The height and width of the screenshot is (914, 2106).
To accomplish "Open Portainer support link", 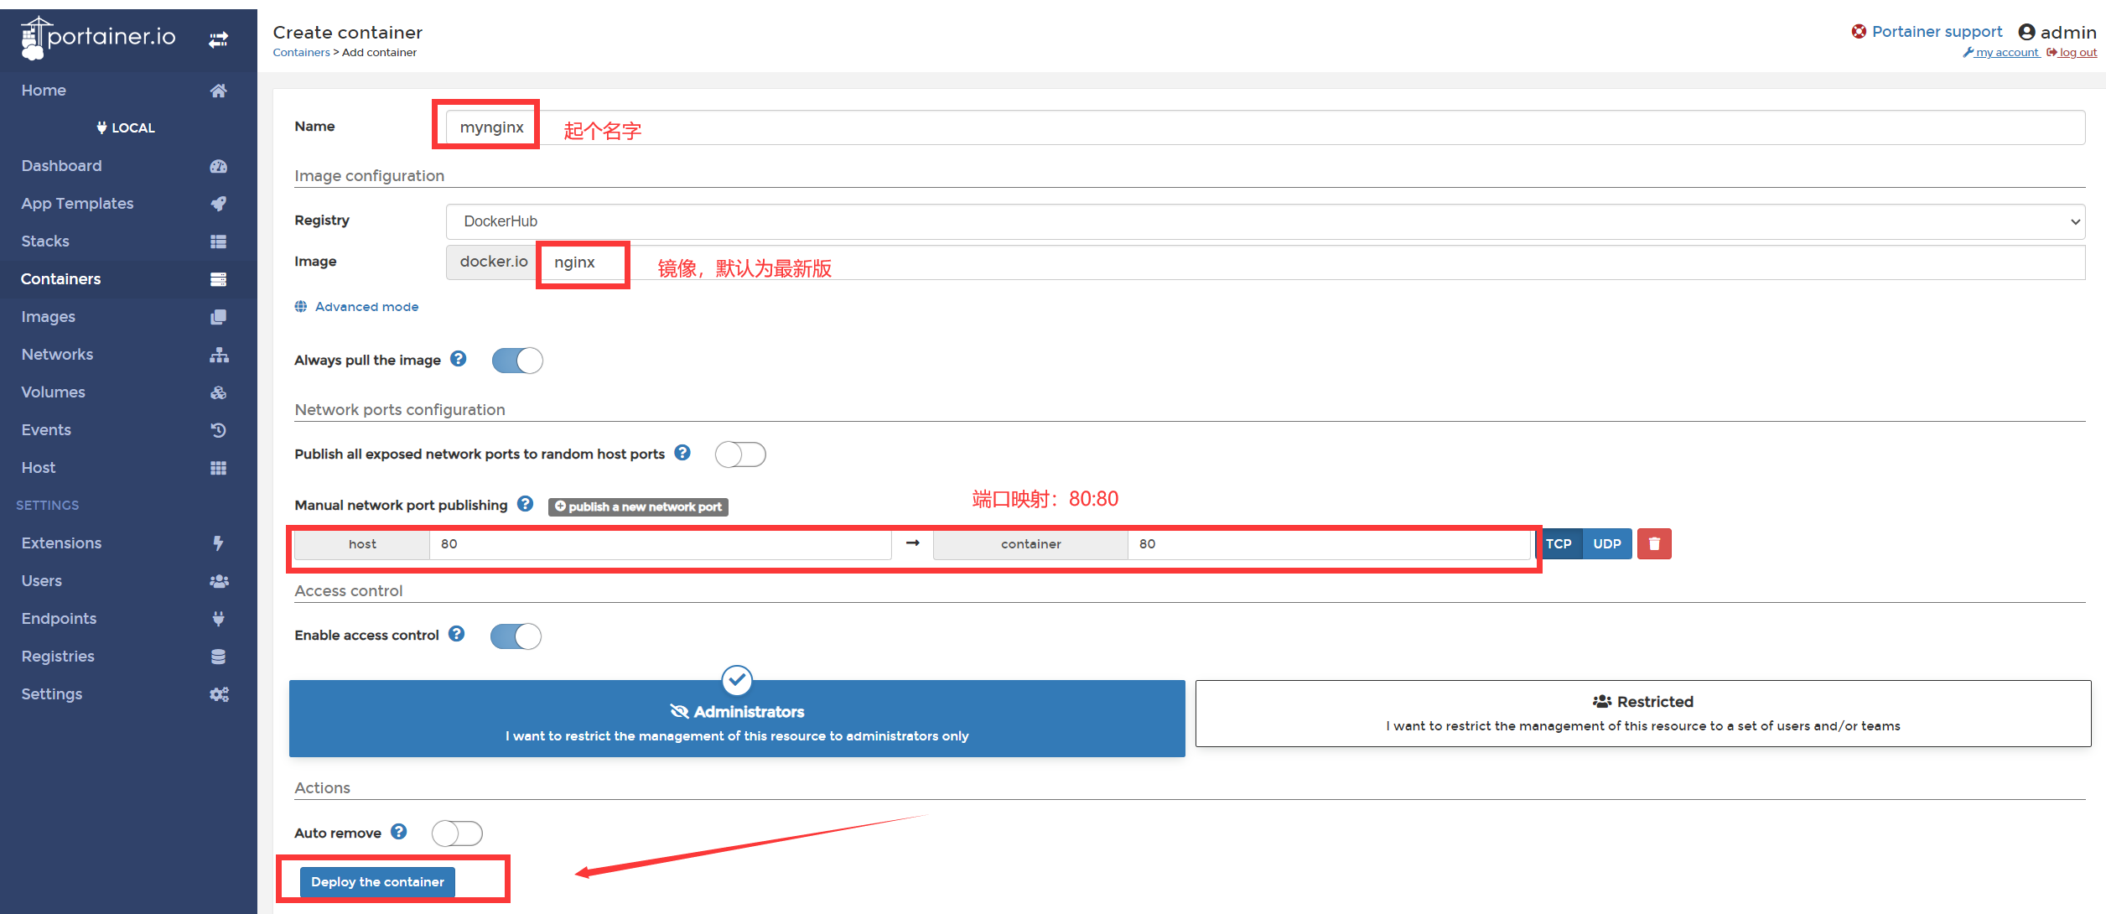I will point(1937,32).
